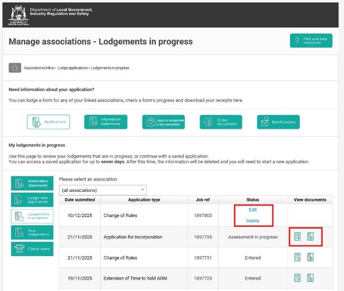Select date 10/12/2025 cell

(x=80, y=215)
